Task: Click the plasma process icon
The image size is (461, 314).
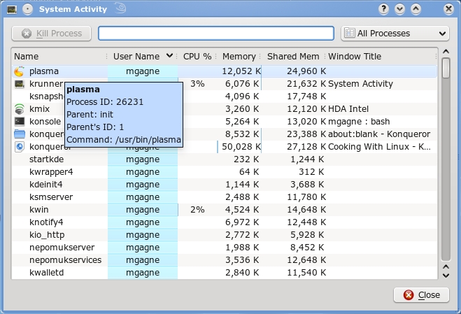Action: pyautogui.click(x=20, y=71)
